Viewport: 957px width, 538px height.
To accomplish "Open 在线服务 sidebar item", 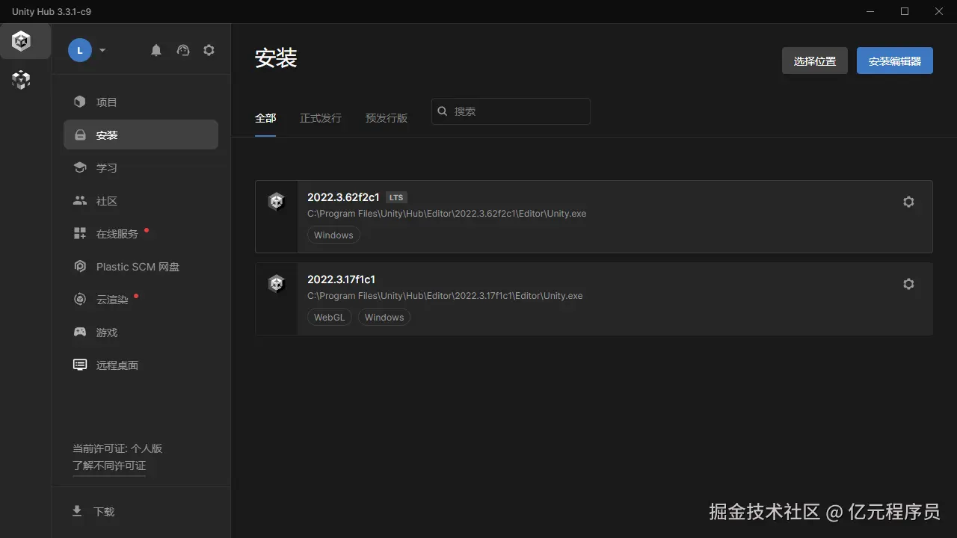I will pos(141,234).
